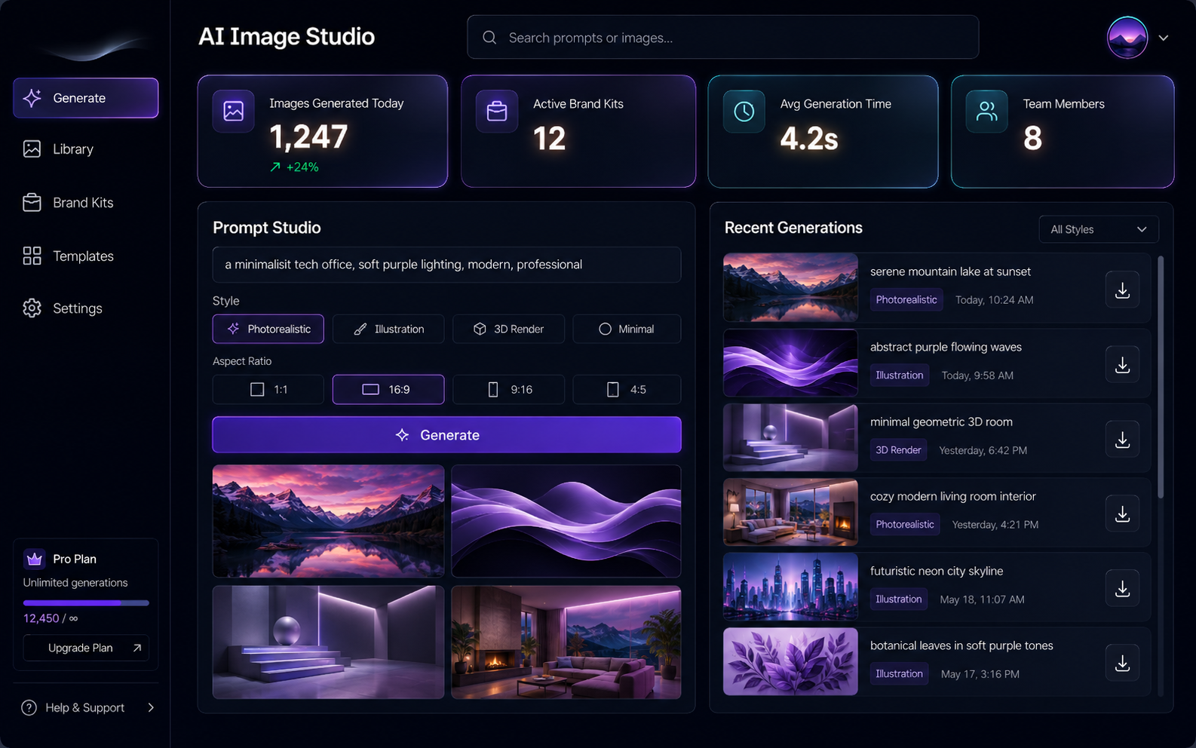Viewport: 1196px width, 748px height.
Task: Download serene mountain lake at sunset
Action: point(1122,290)
